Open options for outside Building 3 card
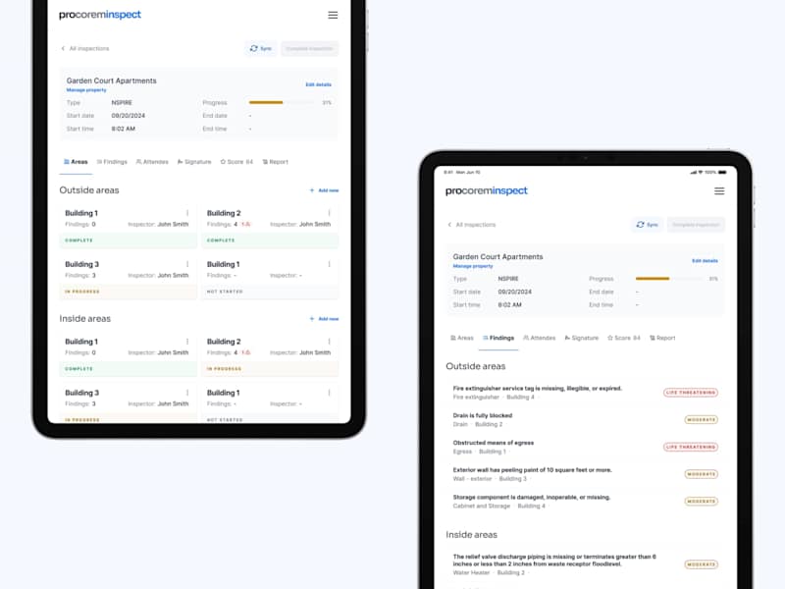This screenshot has width=785, height=589. 187,264
